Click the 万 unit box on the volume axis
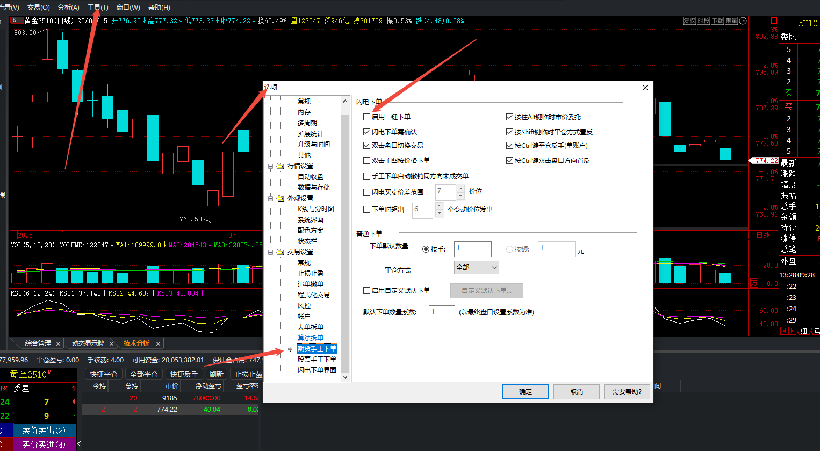The image size is (820, 451). 754,283
